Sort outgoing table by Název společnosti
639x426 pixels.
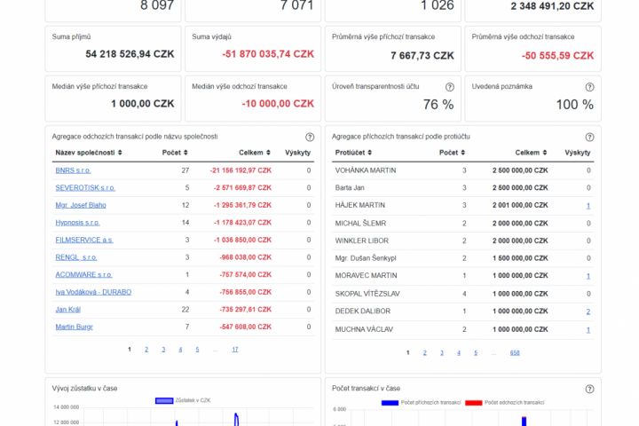tap(89, 153)
